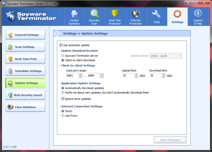Open Real-Time Protection shield icon
Viewport: 212px width, 152px height.
(x=115, y=13)
